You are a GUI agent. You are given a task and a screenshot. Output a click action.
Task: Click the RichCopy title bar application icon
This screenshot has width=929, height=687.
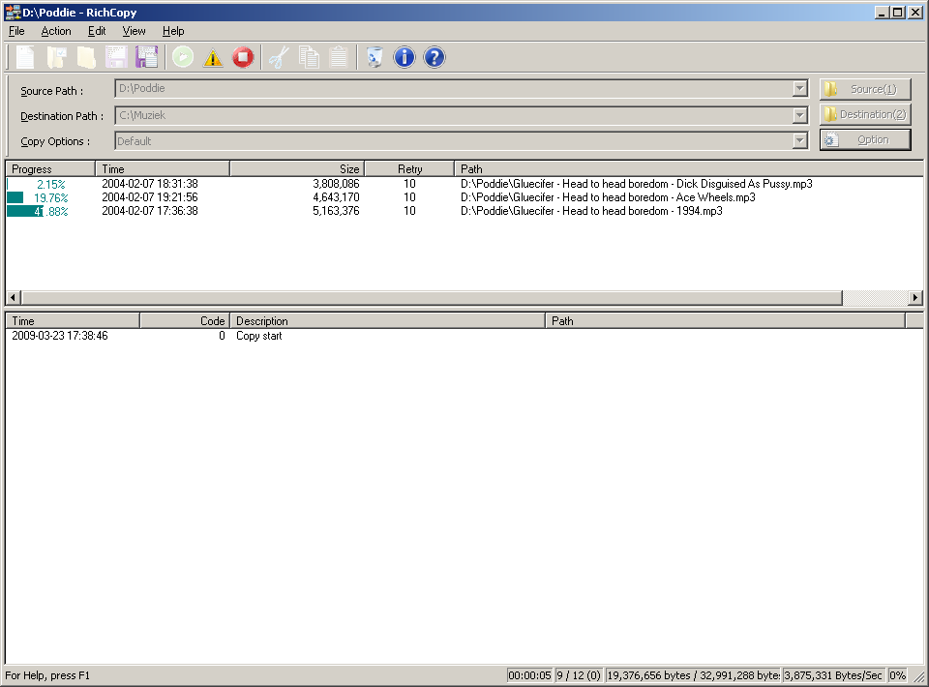13,12
